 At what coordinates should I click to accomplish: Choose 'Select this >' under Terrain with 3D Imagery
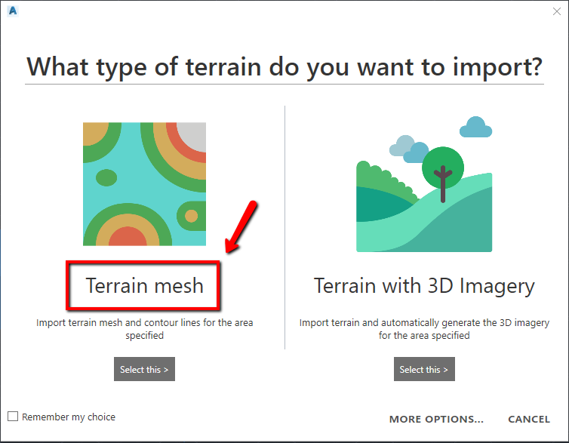coord(424,369)
